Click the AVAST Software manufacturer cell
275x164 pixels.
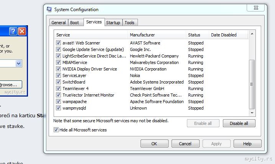click(x=145, y=43)
